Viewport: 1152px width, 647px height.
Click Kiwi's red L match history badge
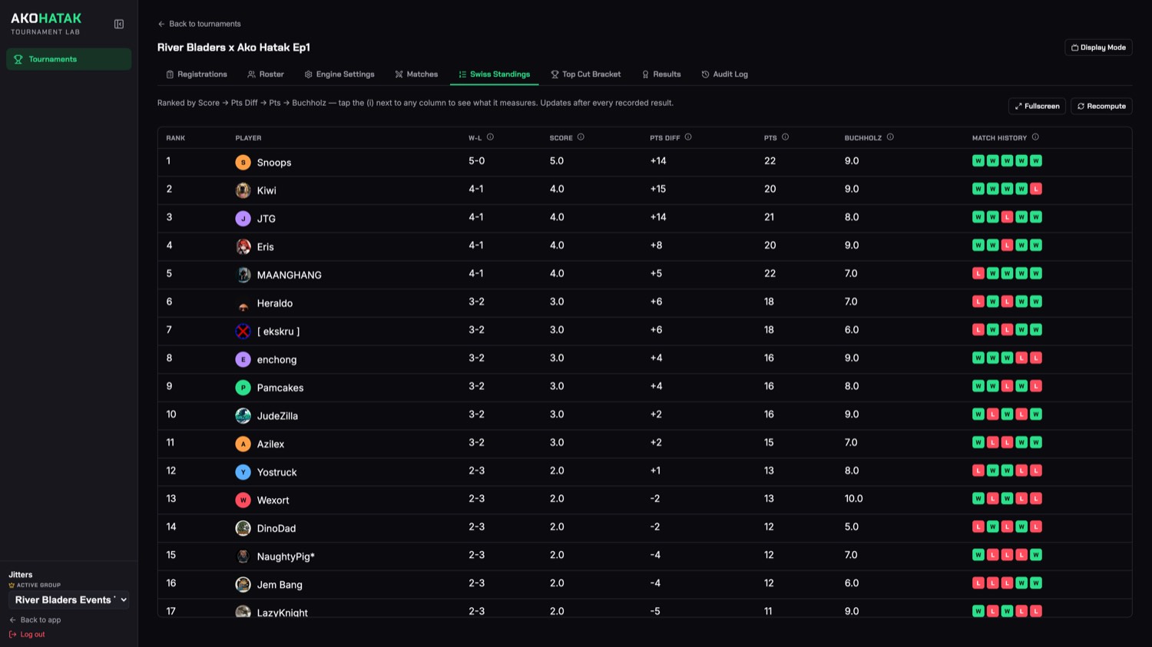1036,189
